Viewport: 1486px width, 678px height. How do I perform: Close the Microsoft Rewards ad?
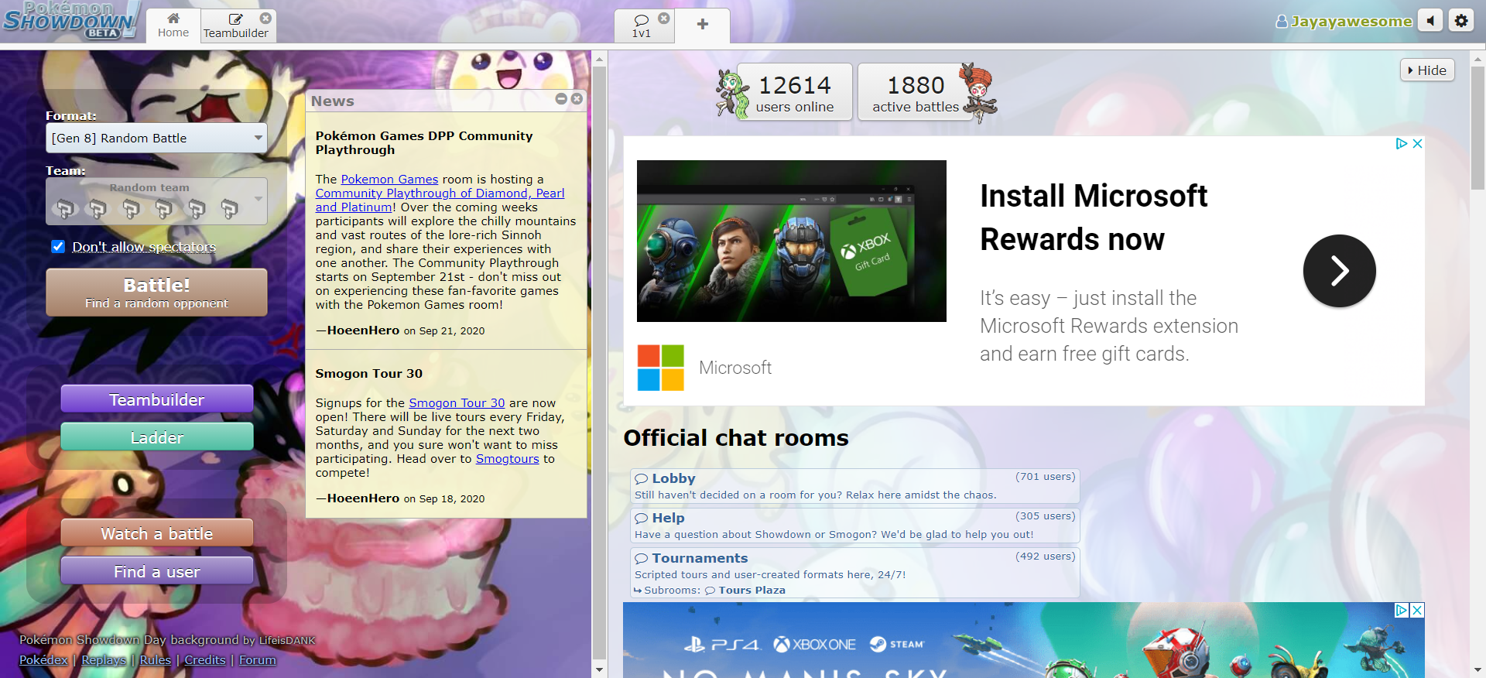click(x=1417, y=143)
